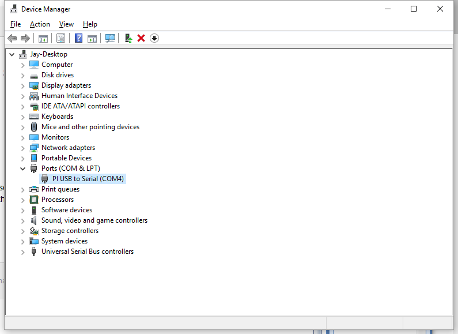
Task: Expand the Display adapters node
Action: coord(22,85)
